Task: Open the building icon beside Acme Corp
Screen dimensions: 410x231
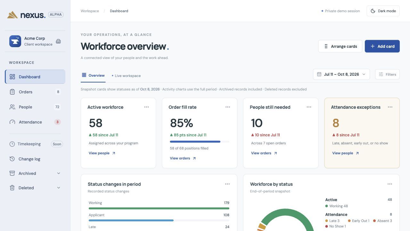Action: 58,41
